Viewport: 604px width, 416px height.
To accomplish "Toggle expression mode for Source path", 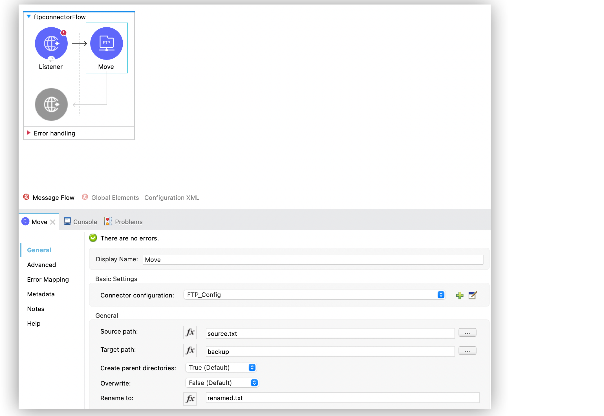I will pos(190,332).
